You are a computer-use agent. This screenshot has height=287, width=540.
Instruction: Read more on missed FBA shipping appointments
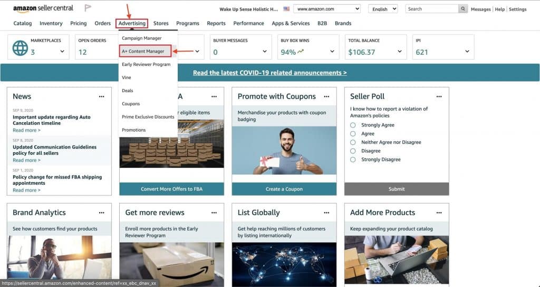pos(26,190)
